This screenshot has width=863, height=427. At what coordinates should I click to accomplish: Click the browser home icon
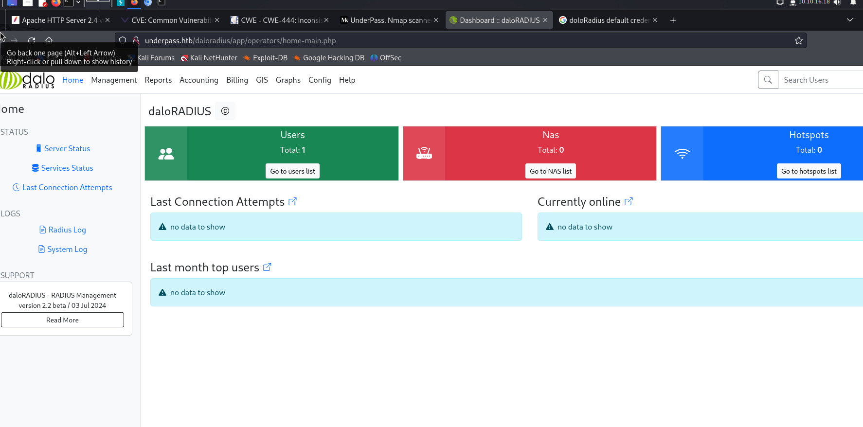49,41
